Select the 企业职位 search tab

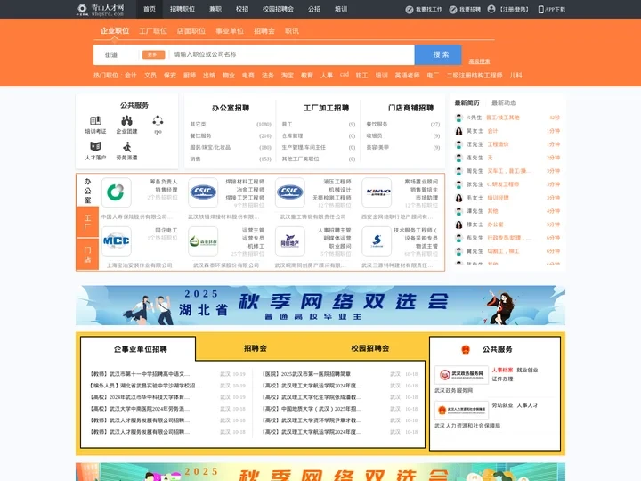pyautogui.click(x=115, y=31)
